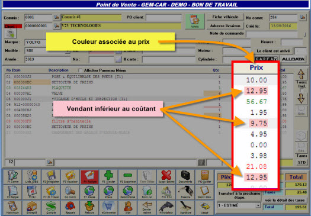311x216 pixels.
Task: Click voir le détail des taxes
Action: pyautogui.click(x=284, y=200)
